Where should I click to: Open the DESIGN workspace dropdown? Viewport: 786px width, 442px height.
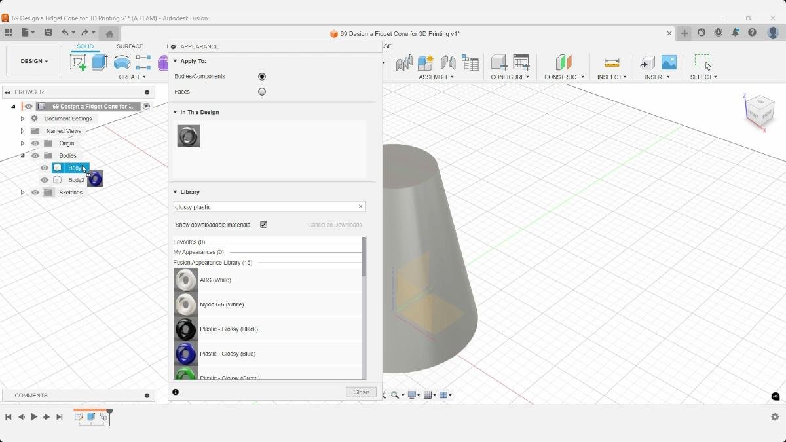coord(34,61)
